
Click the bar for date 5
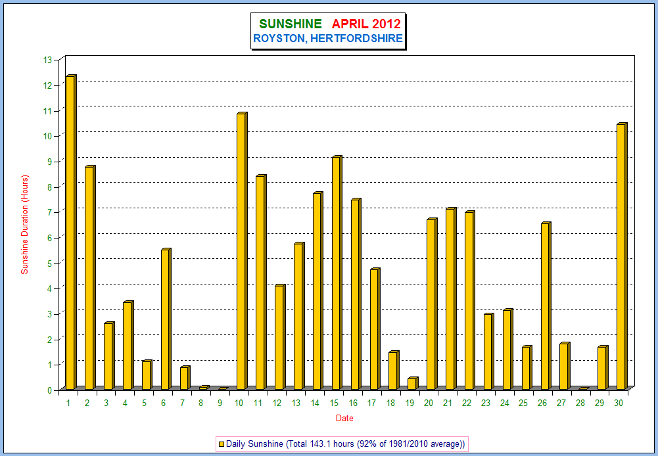[147, 375]
